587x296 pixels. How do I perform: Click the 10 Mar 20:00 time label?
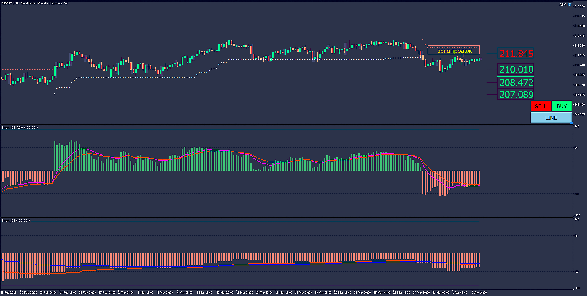pyautogui.click(x=225, y=292)
